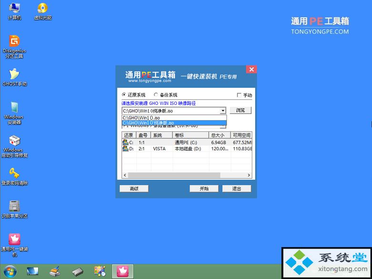Viewport: 372px width, 279px height.
Task: Click the 浏览 browse button
Action: tap(240, 110)
